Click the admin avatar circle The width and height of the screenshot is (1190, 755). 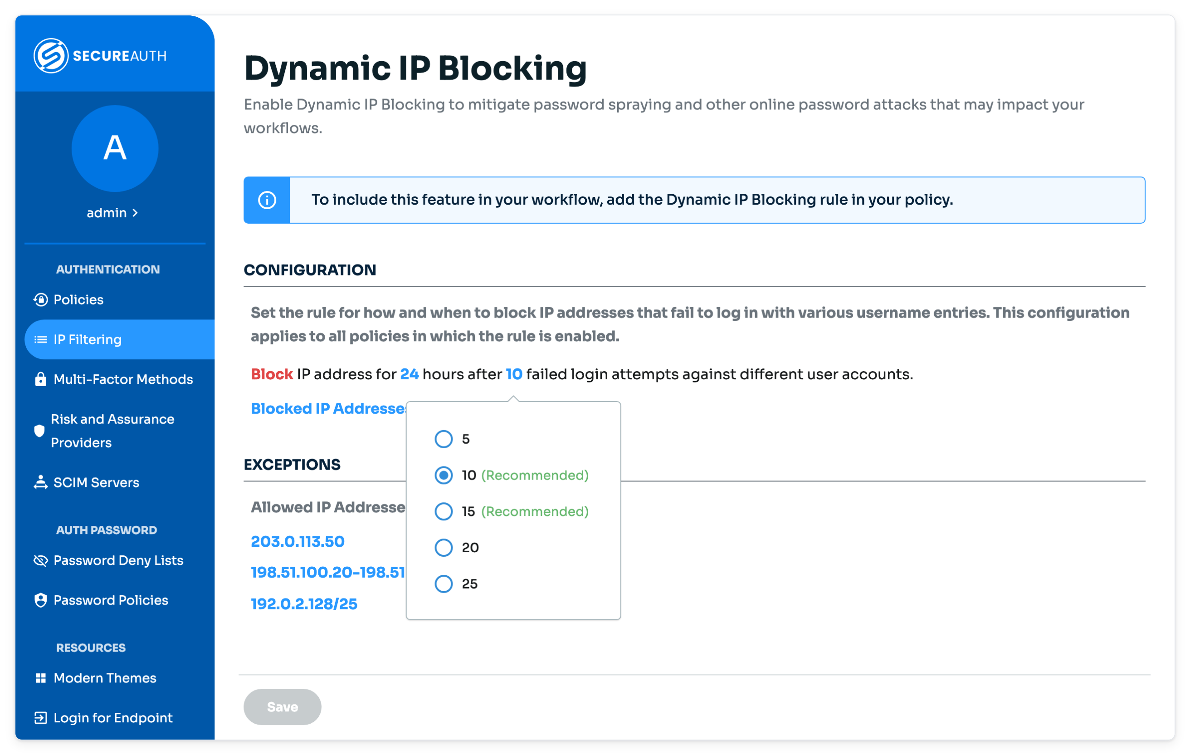(115, 148)
